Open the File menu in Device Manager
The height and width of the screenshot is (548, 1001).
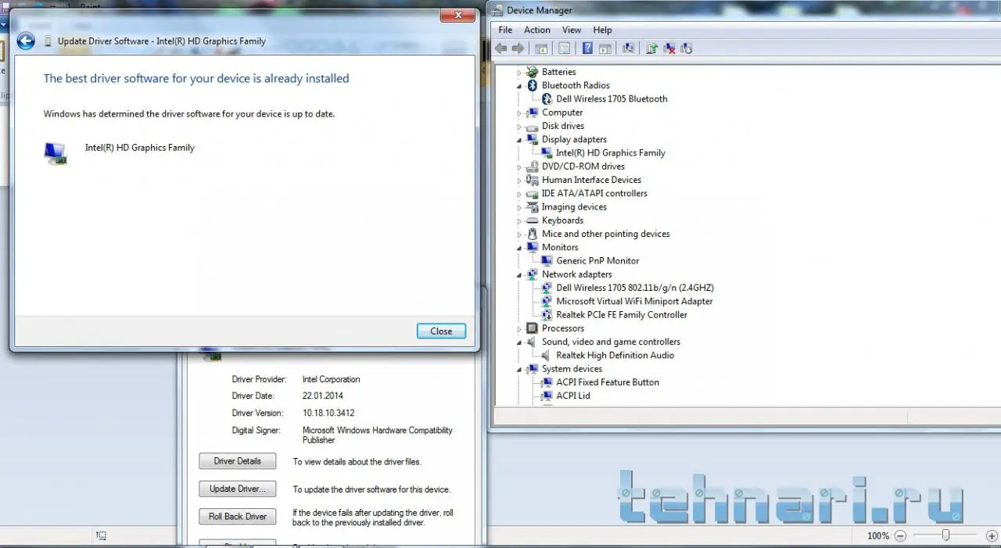click(x=505, y=30)
